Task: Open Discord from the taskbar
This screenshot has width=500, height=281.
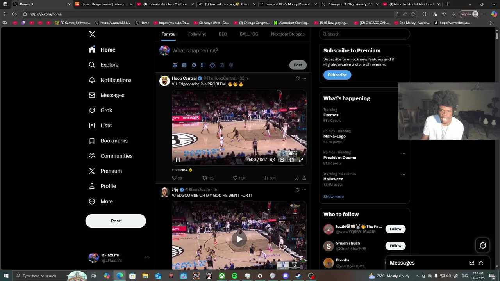Action: coord(286,276)
